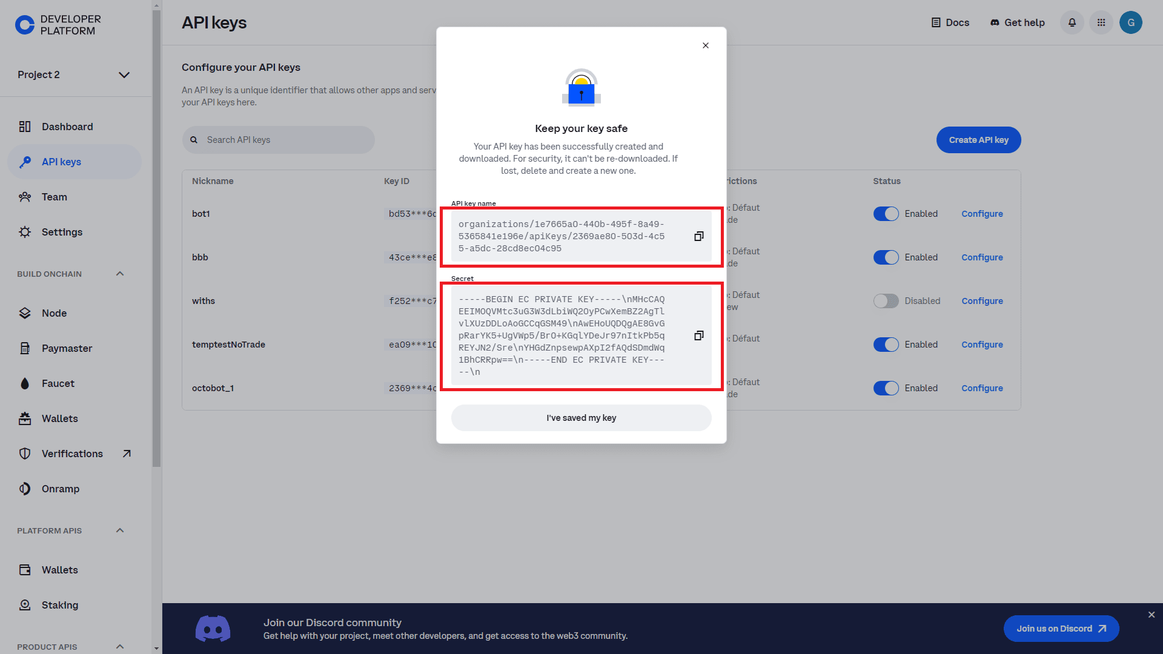Toggle the octobot_1 key switch

886,388
